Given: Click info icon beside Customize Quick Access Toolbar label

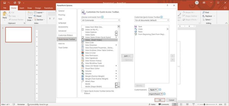Looking at the screenshot, I should 162,17.
